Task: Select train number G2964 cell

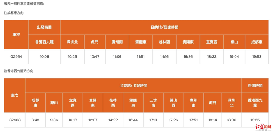Action: [16, 56]
